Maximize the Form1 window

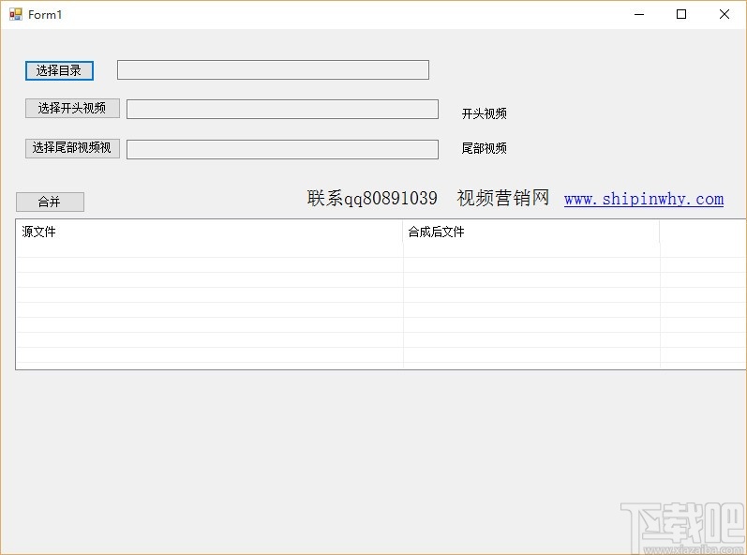681,14
